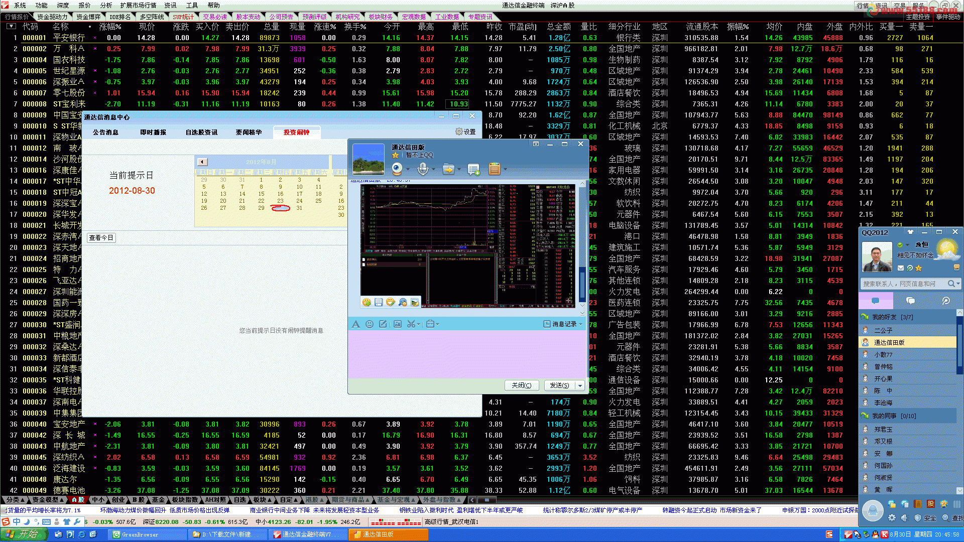Expand microphone options dropdown arrow

[x=433, y=170]
